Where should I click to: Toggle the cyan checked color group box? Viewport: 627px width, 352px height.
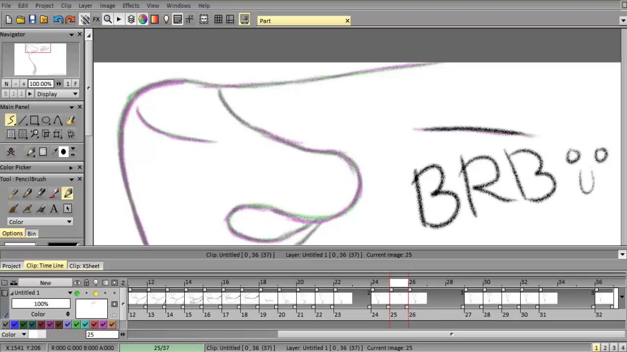85,324
